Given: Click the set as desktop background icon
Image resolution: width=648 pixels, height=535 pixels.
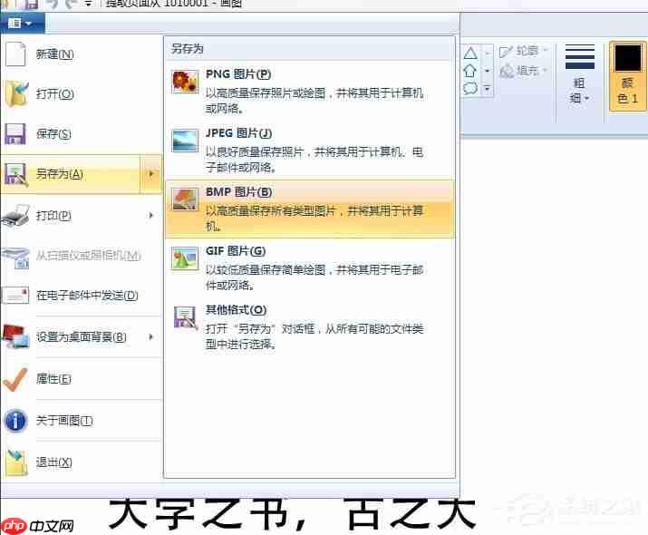Looking at the screenshot, I should click(x=15, y=336).
